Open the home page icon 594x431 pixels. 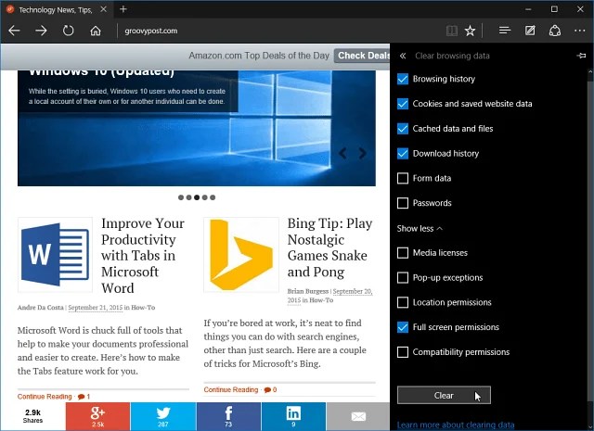pos(96,31)
